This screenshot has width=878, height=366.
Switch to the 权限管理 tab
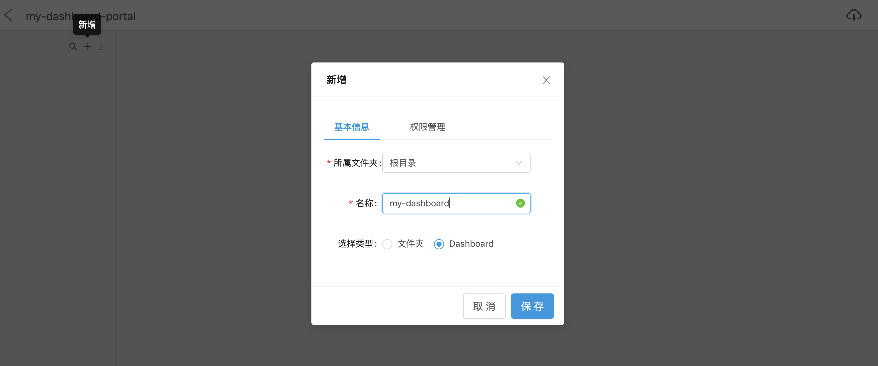point(427,127)
